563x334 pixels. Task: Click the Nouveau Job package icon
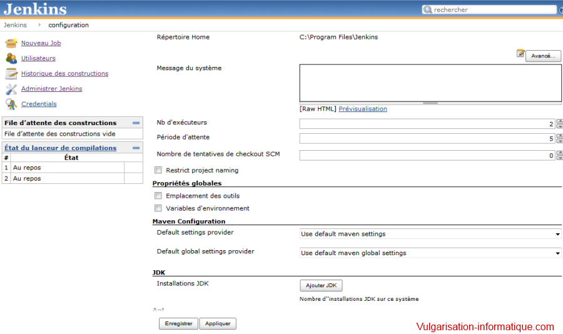tap(11, 43)
